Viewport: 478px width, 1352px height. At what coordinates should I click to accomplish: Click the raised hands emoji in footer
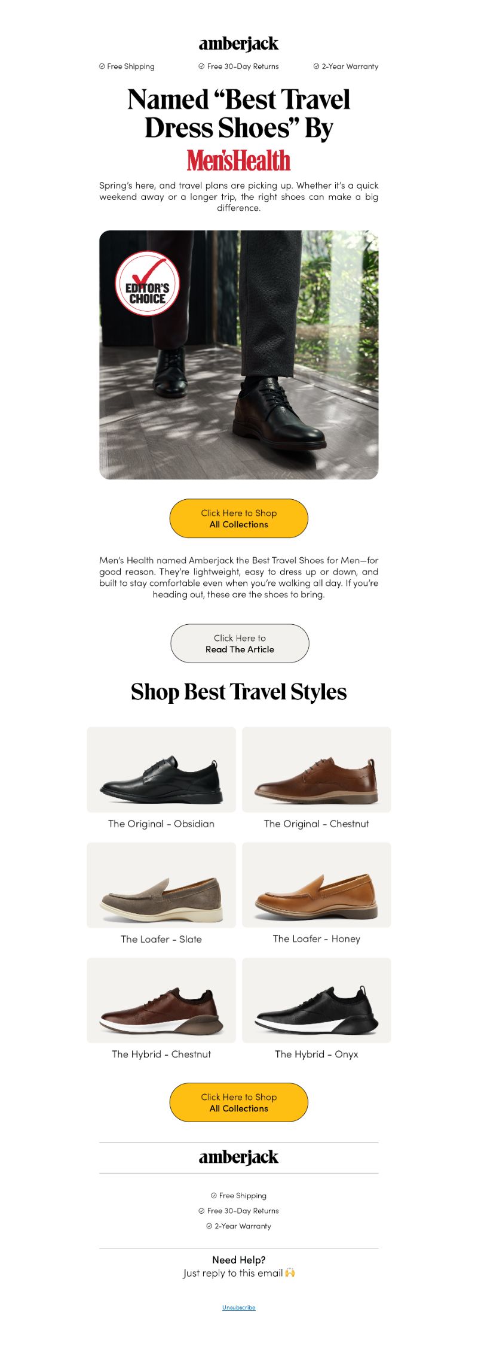pos(290,1272)
